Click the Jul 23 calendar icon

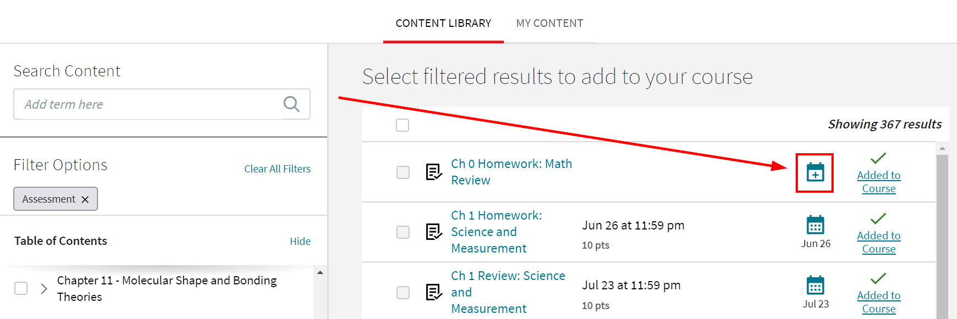click(815, 286)
